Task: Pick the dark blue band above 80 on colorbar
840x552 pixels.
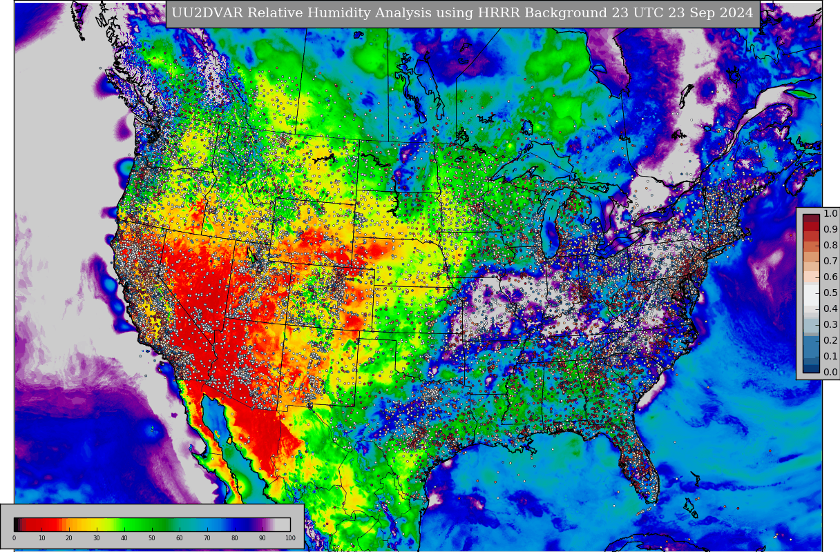Action: coord(235,524)
